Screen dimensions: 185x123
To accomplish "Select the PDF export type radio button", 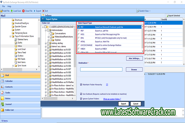I will (79, 30).
